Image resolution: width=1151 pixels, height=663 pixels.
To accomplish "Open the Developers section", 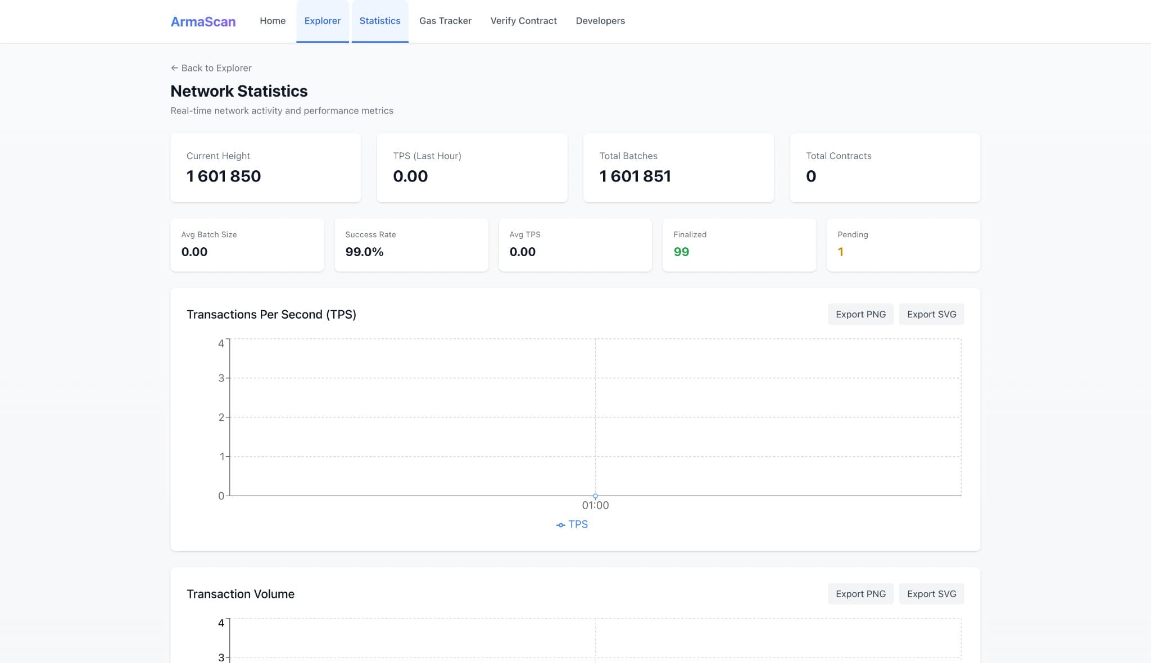I will click(x=600, y=21).
